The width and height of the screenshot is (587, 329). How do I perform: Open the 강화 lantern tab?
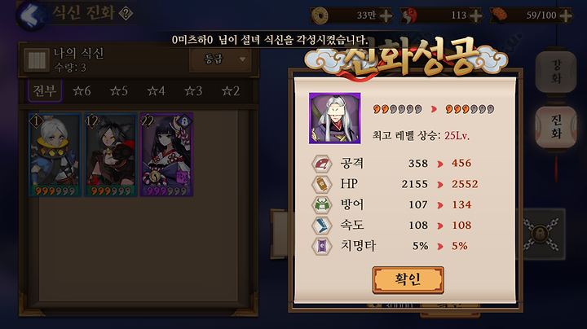coord(556,71)
